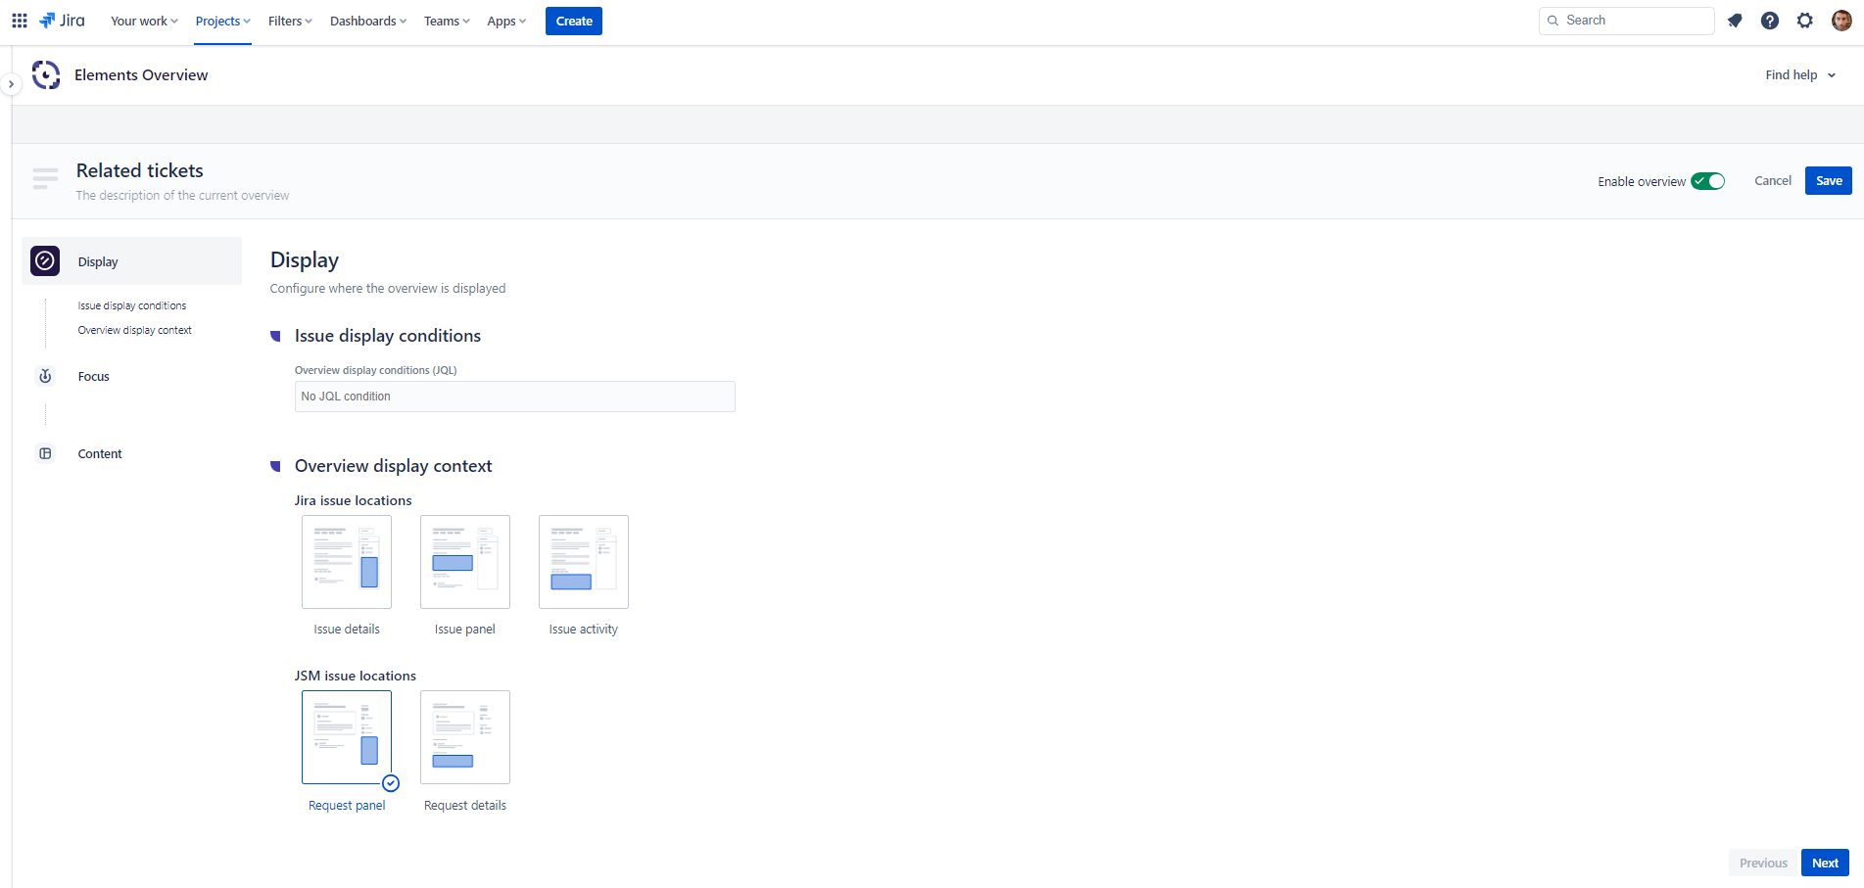This screenshot has height=888, width=1864.
Task: Click the Next button
Action: point(1825,863)
